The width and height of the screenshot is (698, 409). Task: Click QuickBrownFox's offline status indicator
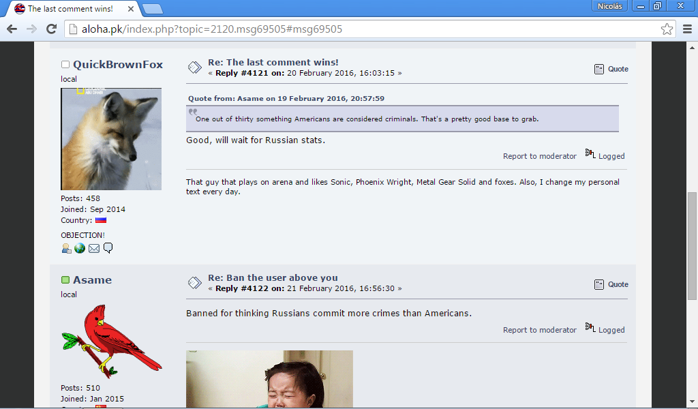[x=65, y=65]
